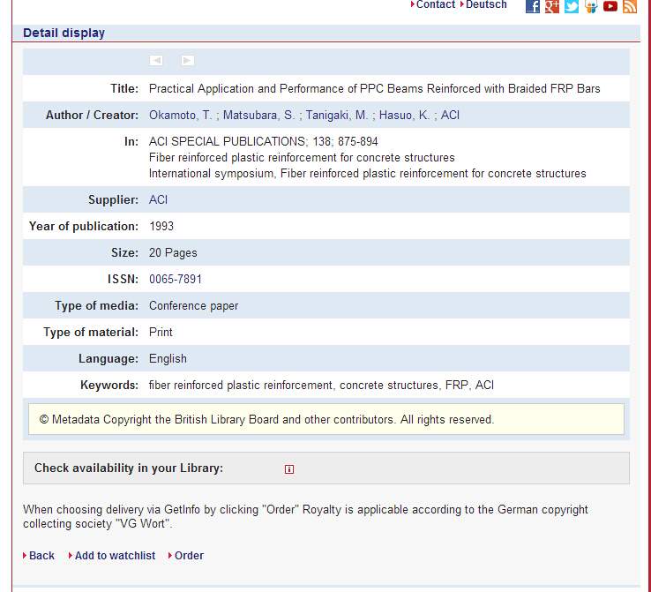Open author Okamoto, T.
Viewport: 651px width, 592px height.
[180, 115]
